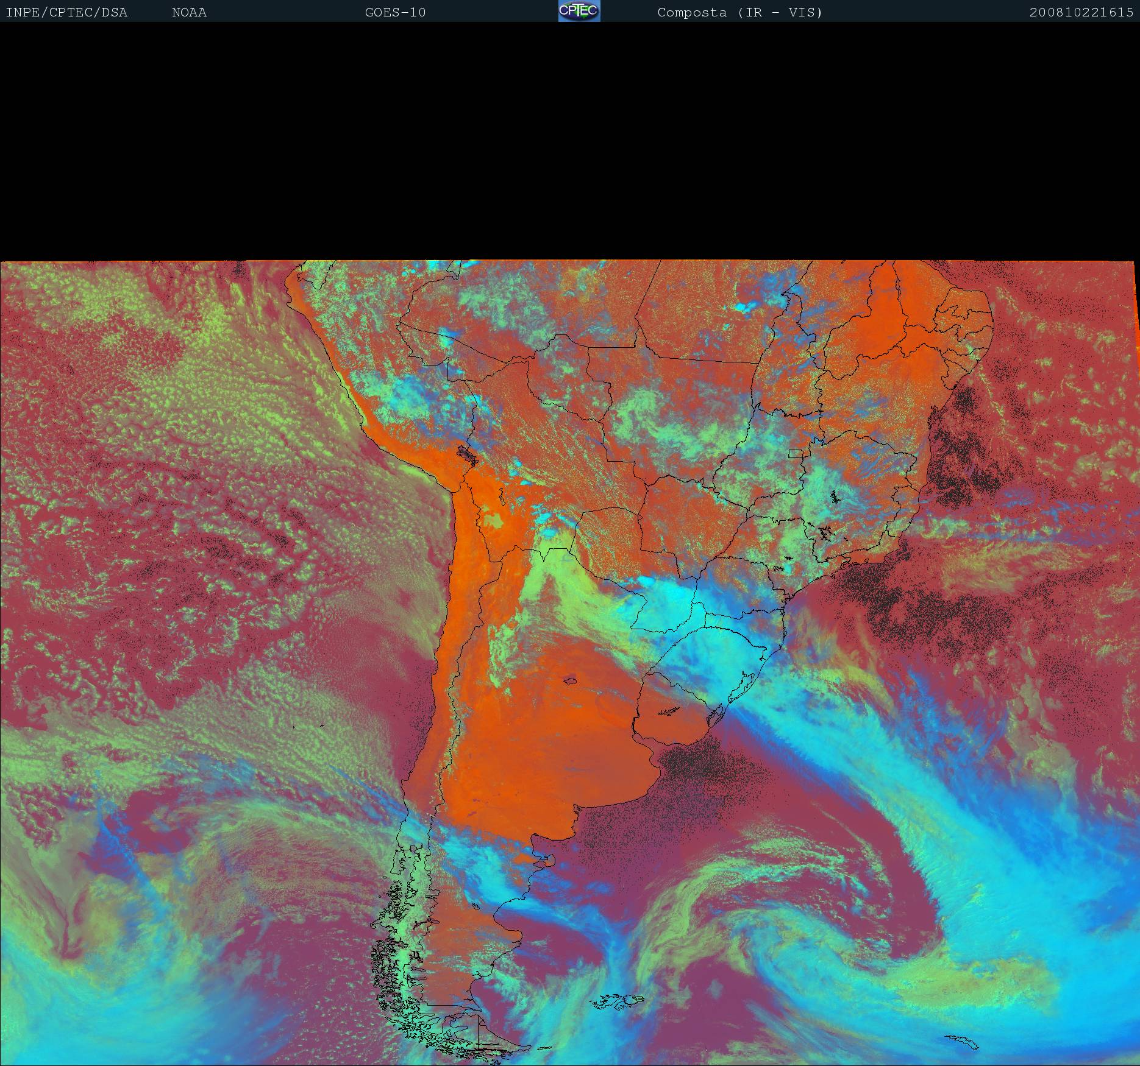The height and width of the screenshot is (1066, 1140).
Task: Click the 200810221615 timestamp text
Action: tap(1081, 13)
